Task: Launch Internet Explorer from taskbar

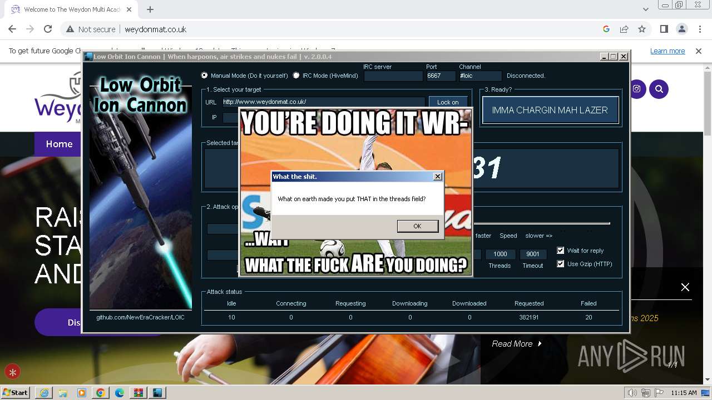Action: (x=44, y=393)
